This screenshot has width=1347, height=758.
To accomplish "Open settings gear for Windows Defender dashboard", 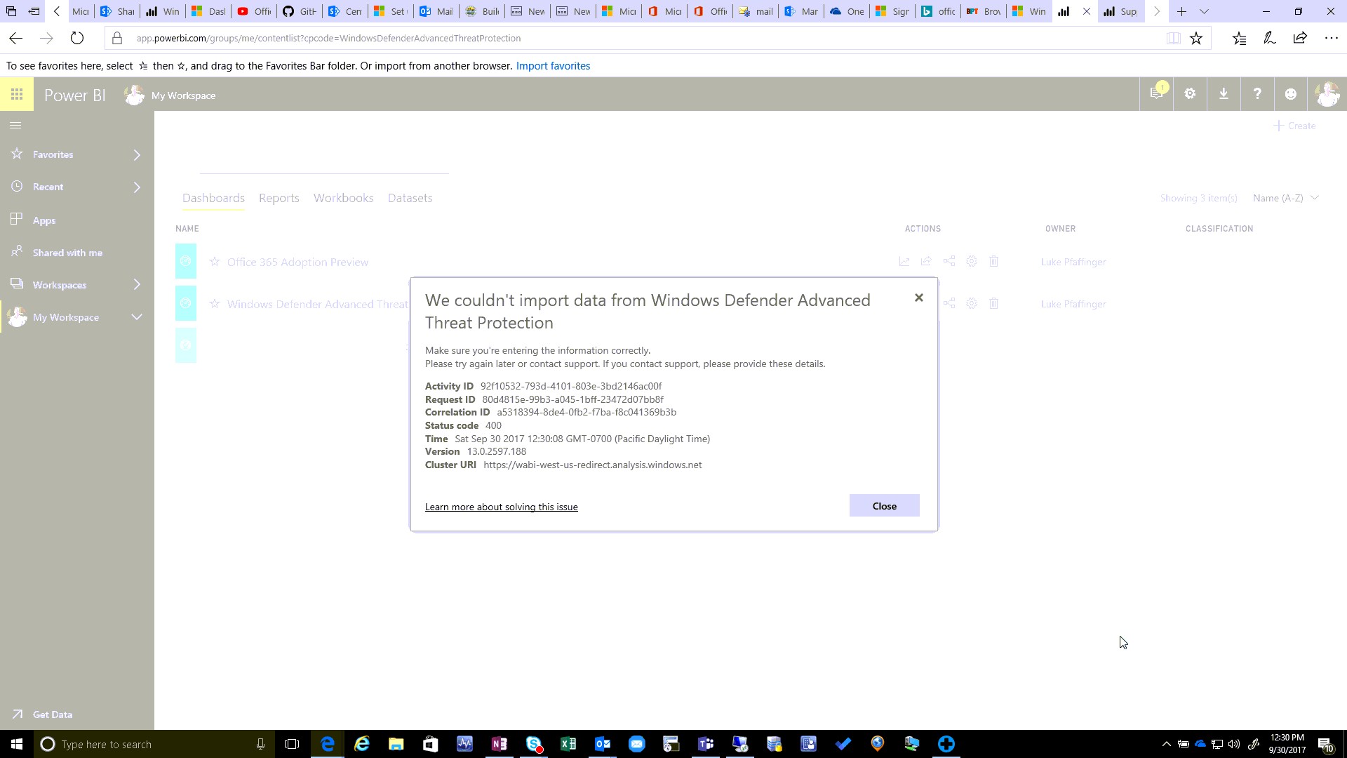I will [971, 303].
